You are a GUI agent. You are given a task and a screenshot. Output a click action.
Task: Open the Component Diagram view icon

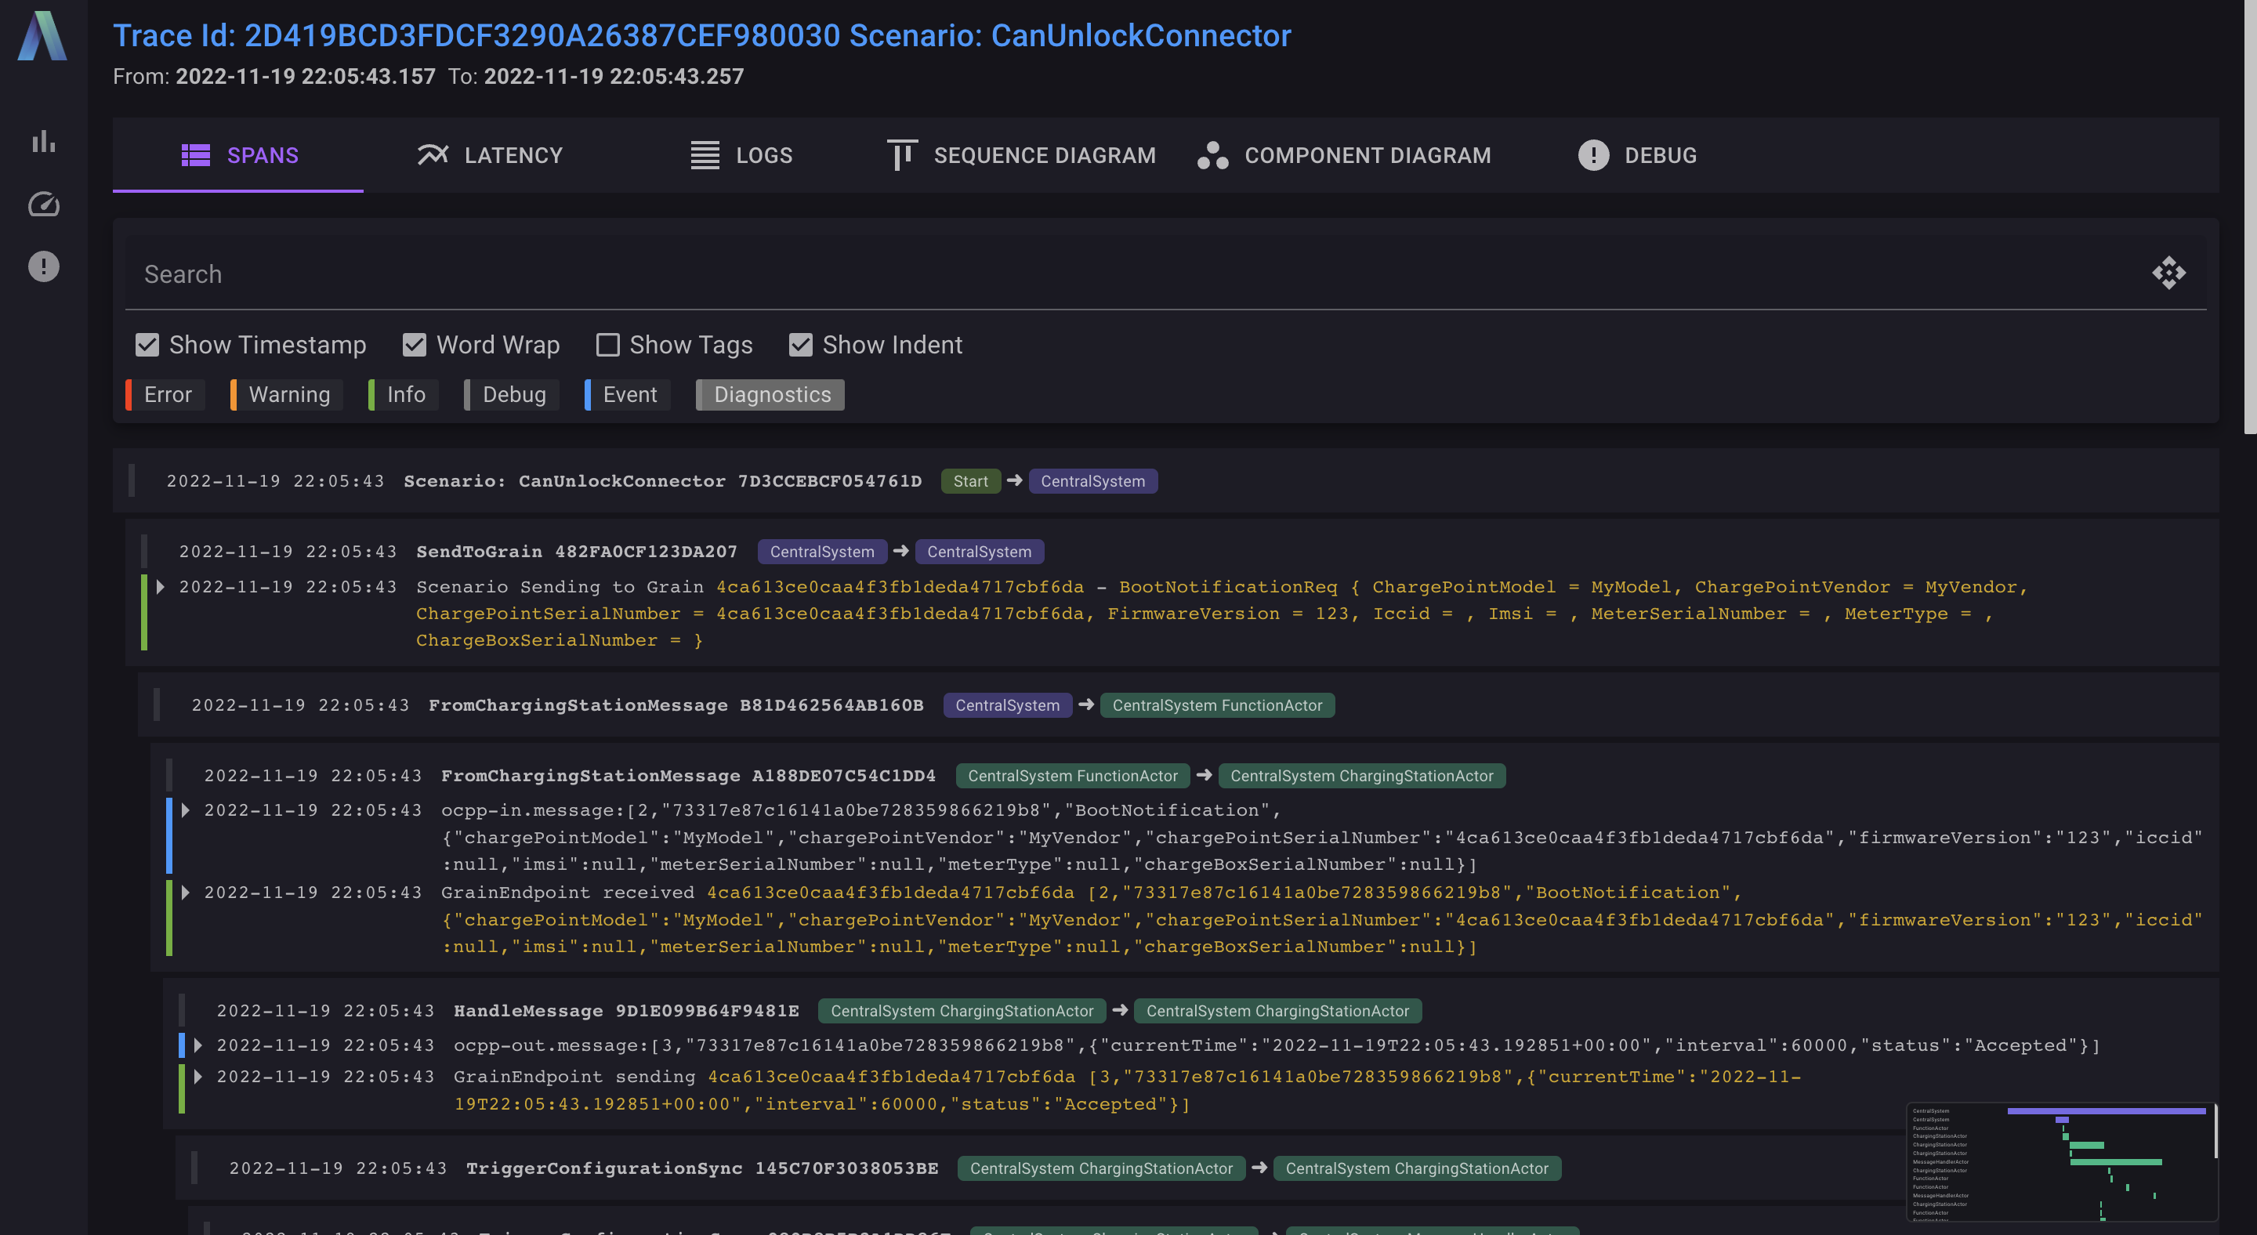[x=1212, y=155]
